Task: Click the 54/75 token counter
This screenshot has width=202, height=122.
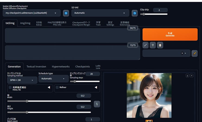Action: point(133,28)
